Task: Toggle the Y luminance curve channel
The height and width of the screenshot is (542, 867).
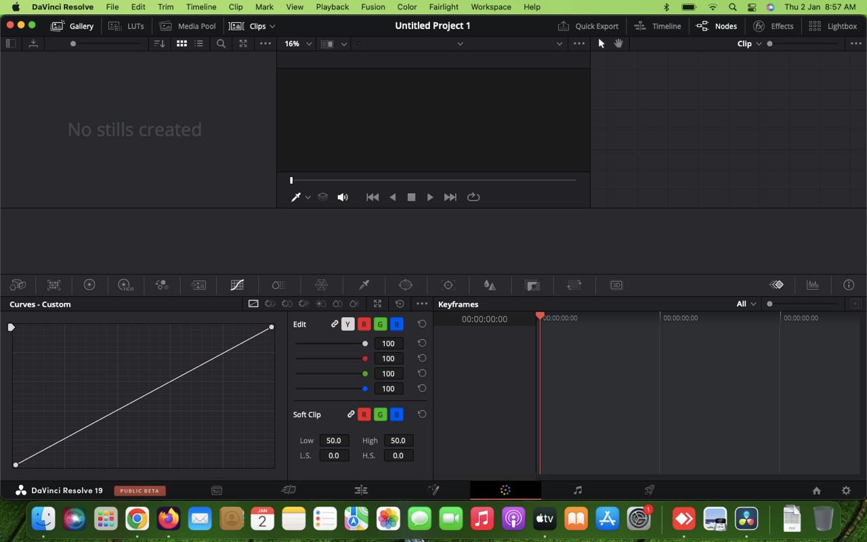Action: click(x=347, y=325)
